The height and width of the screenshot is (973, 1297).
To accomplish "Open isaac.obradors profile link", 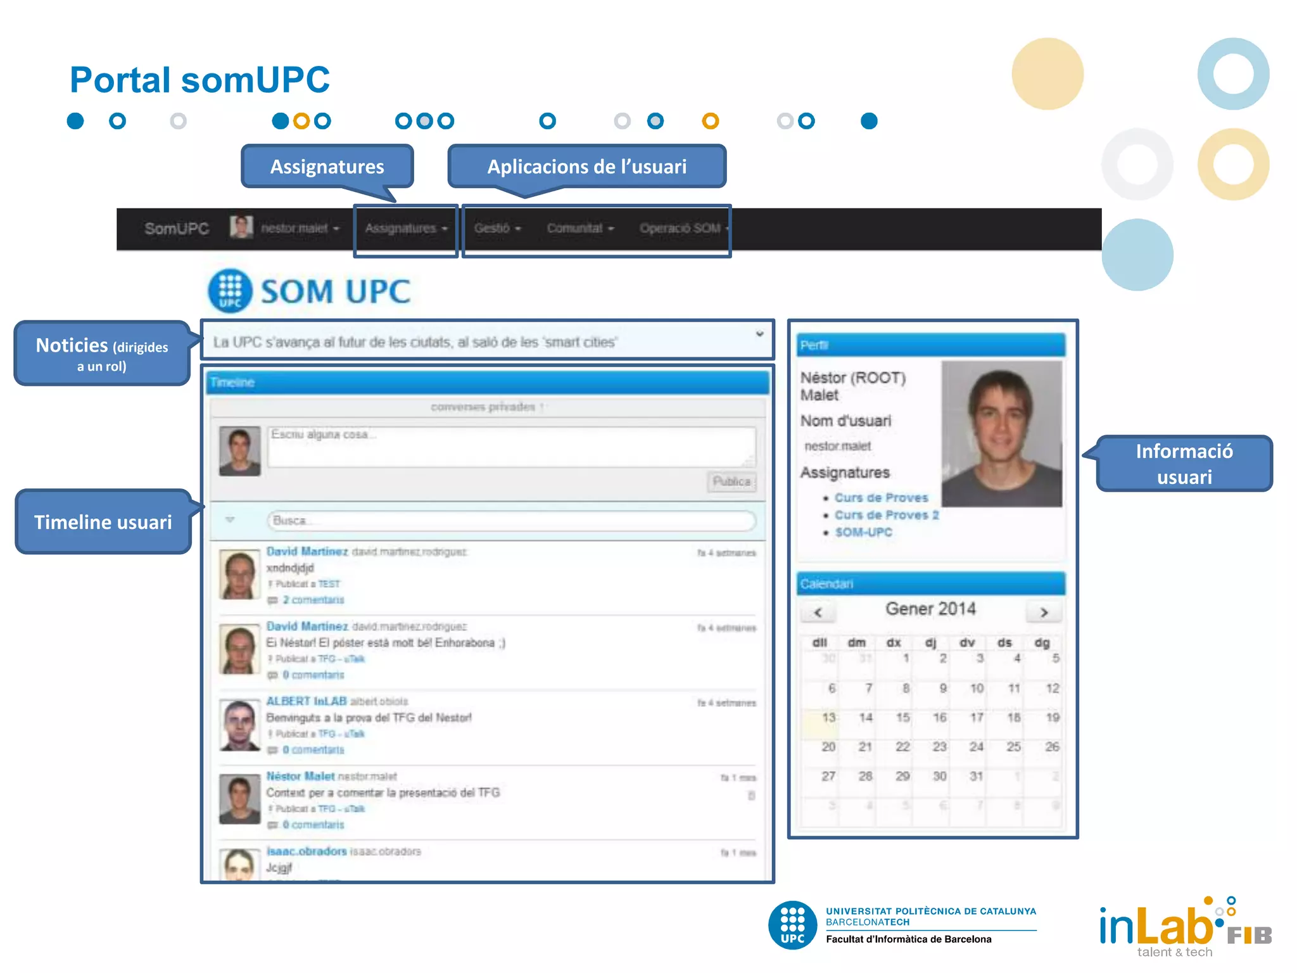I will [x=307, y=851].
